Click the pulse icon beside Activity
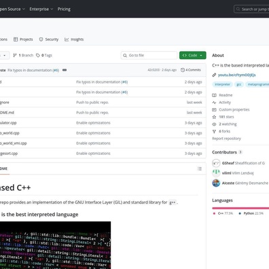This screenshot has height=269, width=269. point(214,103)
